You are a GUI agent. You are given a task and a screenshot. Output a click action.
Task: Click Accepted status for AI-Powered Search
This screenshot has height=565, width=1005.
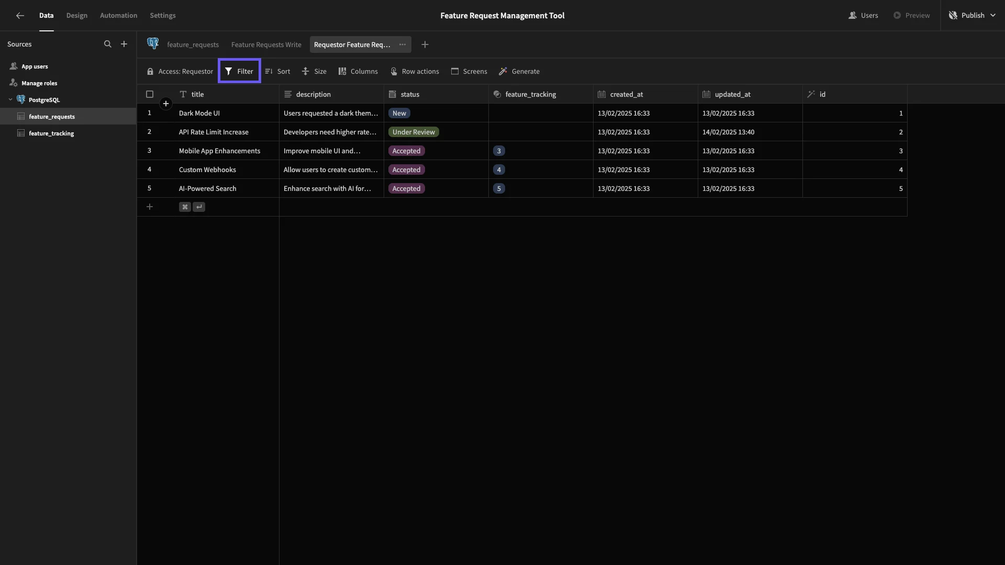406,188
